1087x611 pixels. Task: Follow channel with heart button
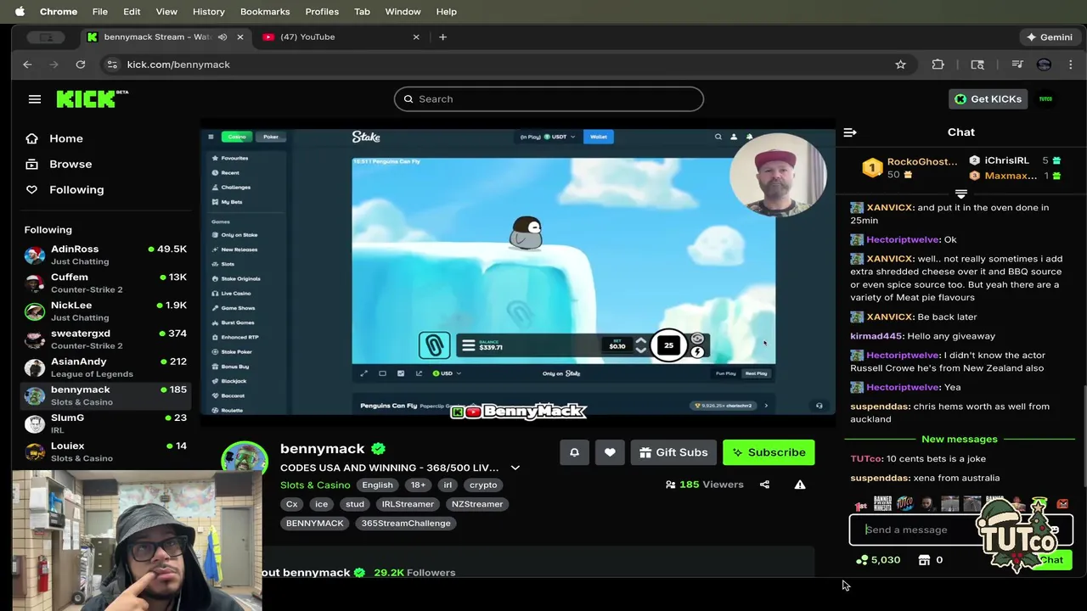point(610,452)
